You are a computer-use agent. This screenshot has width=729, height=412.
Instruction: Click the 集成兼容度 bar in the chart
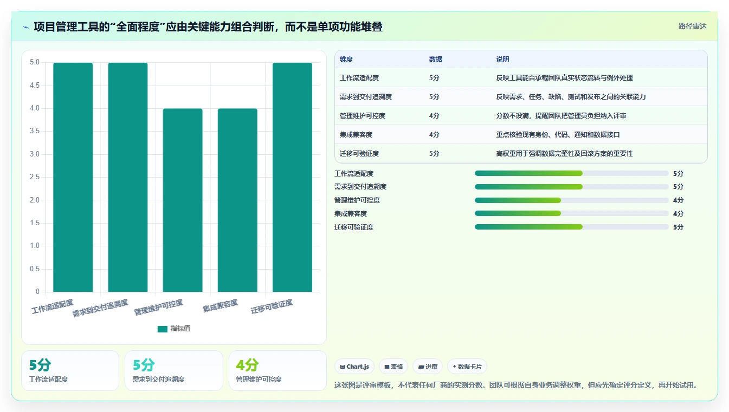click(237, 200)
